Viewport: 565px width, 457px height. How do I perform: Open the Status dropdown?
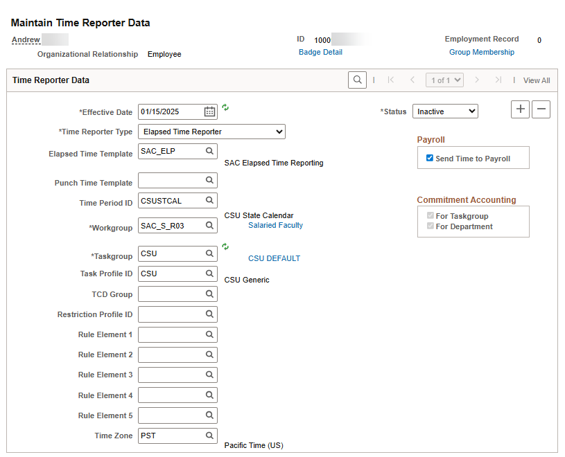445,111
